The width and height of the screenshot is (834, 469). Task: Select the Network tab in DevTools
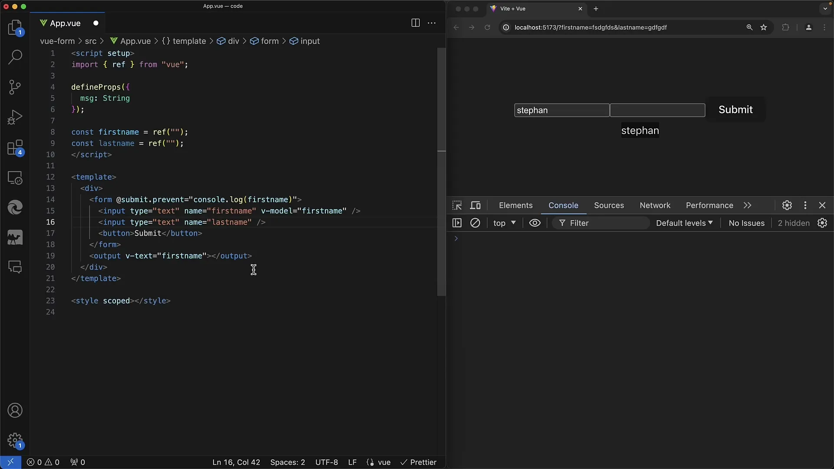655,205
